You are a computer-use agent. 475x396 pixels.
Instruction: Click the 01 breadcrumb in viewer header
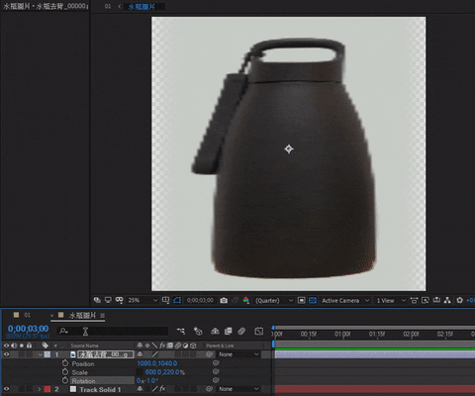click(x=108, y=6)
